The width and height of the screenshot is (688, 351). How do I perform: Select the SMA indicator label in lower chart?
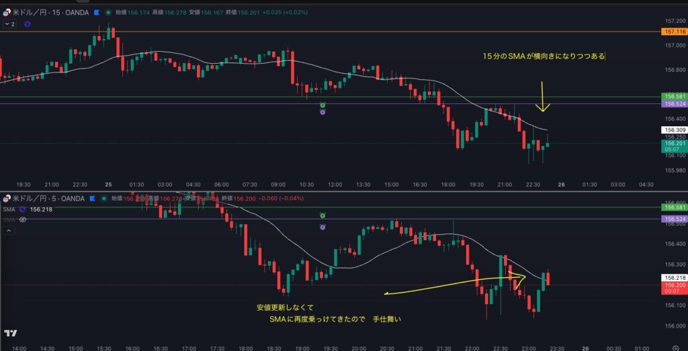9,209
